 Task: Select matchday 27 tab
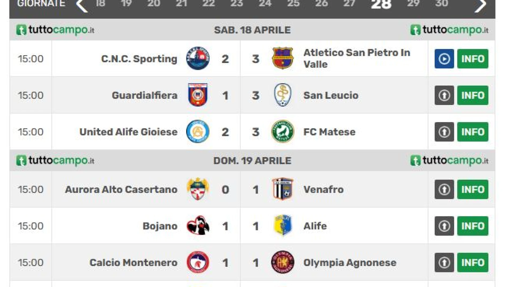point(349,4)
